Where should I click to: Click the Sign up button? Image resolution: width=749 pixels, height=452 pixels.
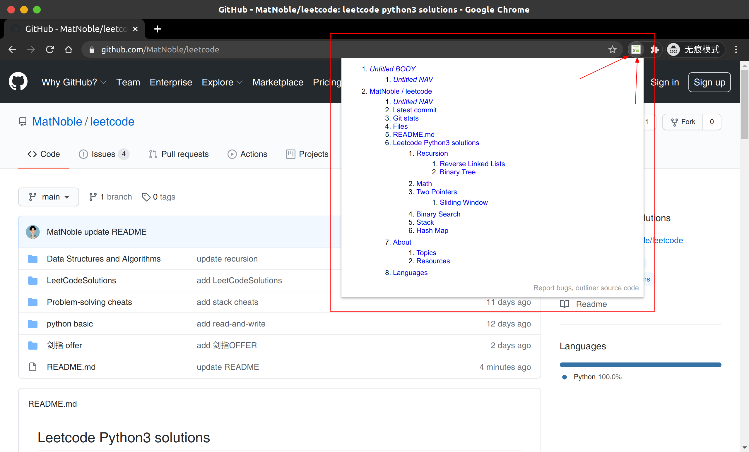[709, 82]
